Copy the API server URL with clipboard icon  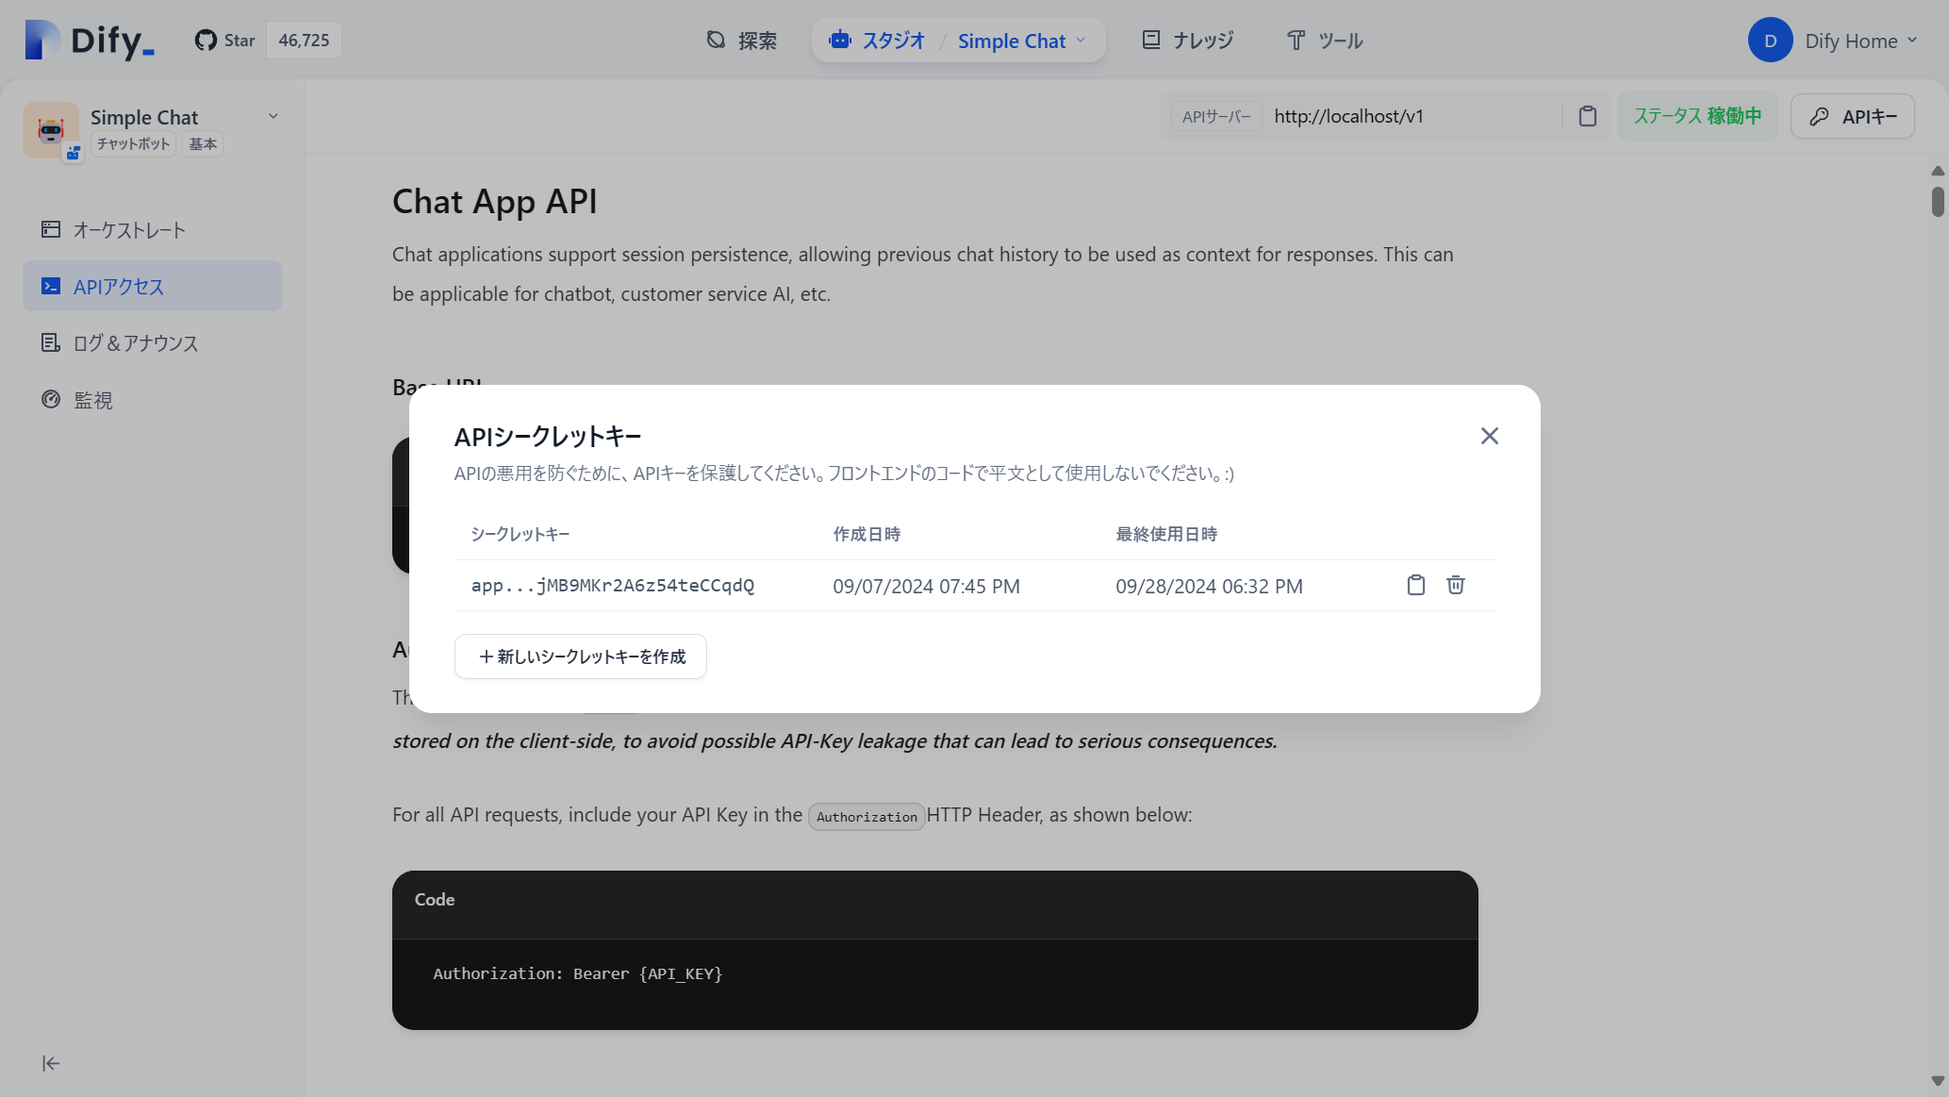(x=1588, y=115)
